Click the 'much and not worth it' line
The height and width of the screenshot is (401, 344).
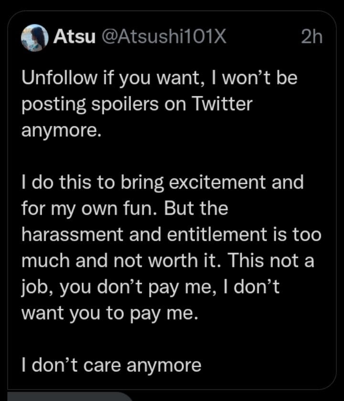point(168,261)
